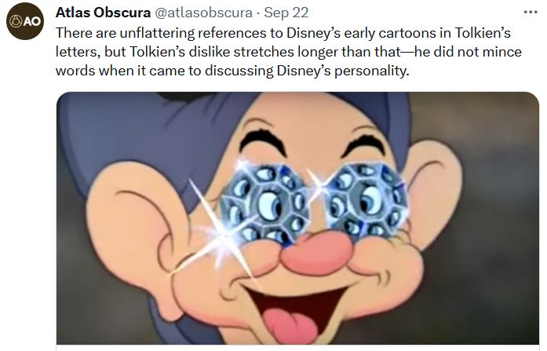Open the @atlasobscura handle link
The image size is (547, 351).
(x=203, y=13)
